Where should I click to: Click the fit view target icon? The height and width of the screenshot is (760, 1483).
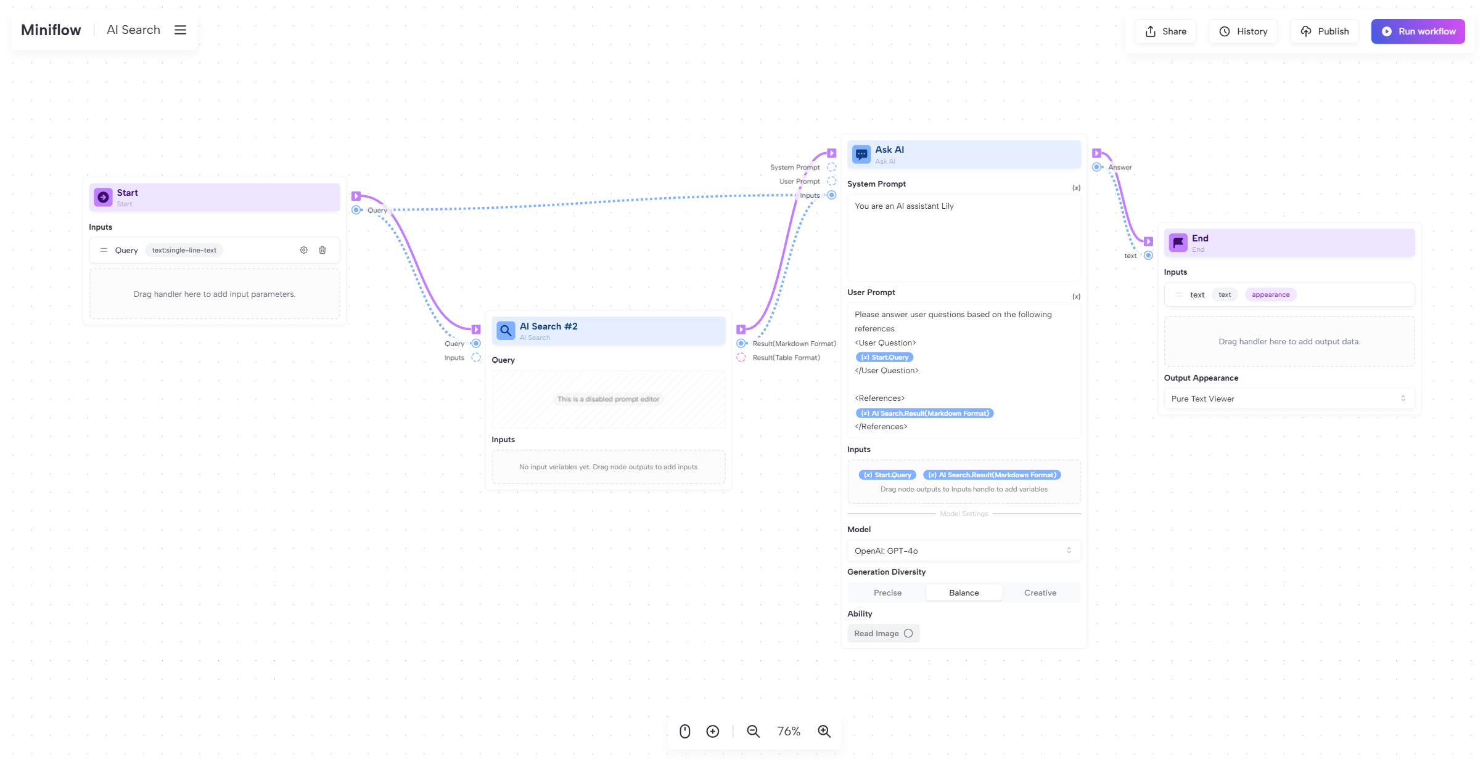[713, 731]
